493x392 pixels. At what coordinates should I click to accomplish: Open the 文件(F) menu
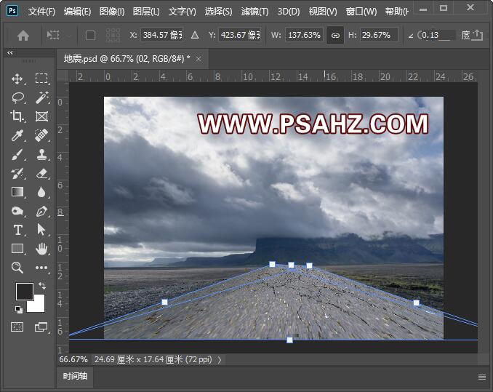41,12
